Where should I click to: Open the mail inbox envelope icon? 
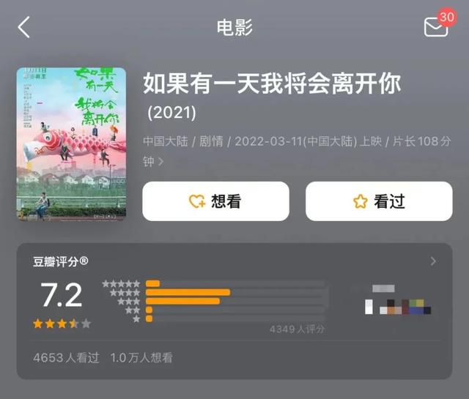pyautogui.click(x=436, y=27)
